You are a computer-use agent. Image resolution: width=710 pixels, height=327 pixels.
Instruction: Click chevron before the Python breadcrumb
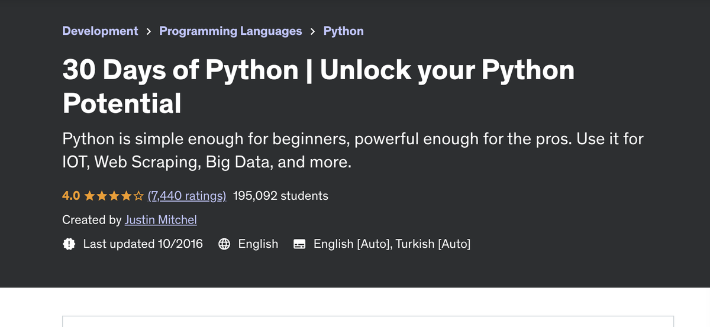click(312, 31)
